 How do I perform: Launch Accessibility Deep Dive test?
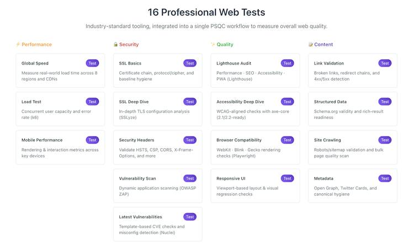pyautogui.click(x=287, y=102)
